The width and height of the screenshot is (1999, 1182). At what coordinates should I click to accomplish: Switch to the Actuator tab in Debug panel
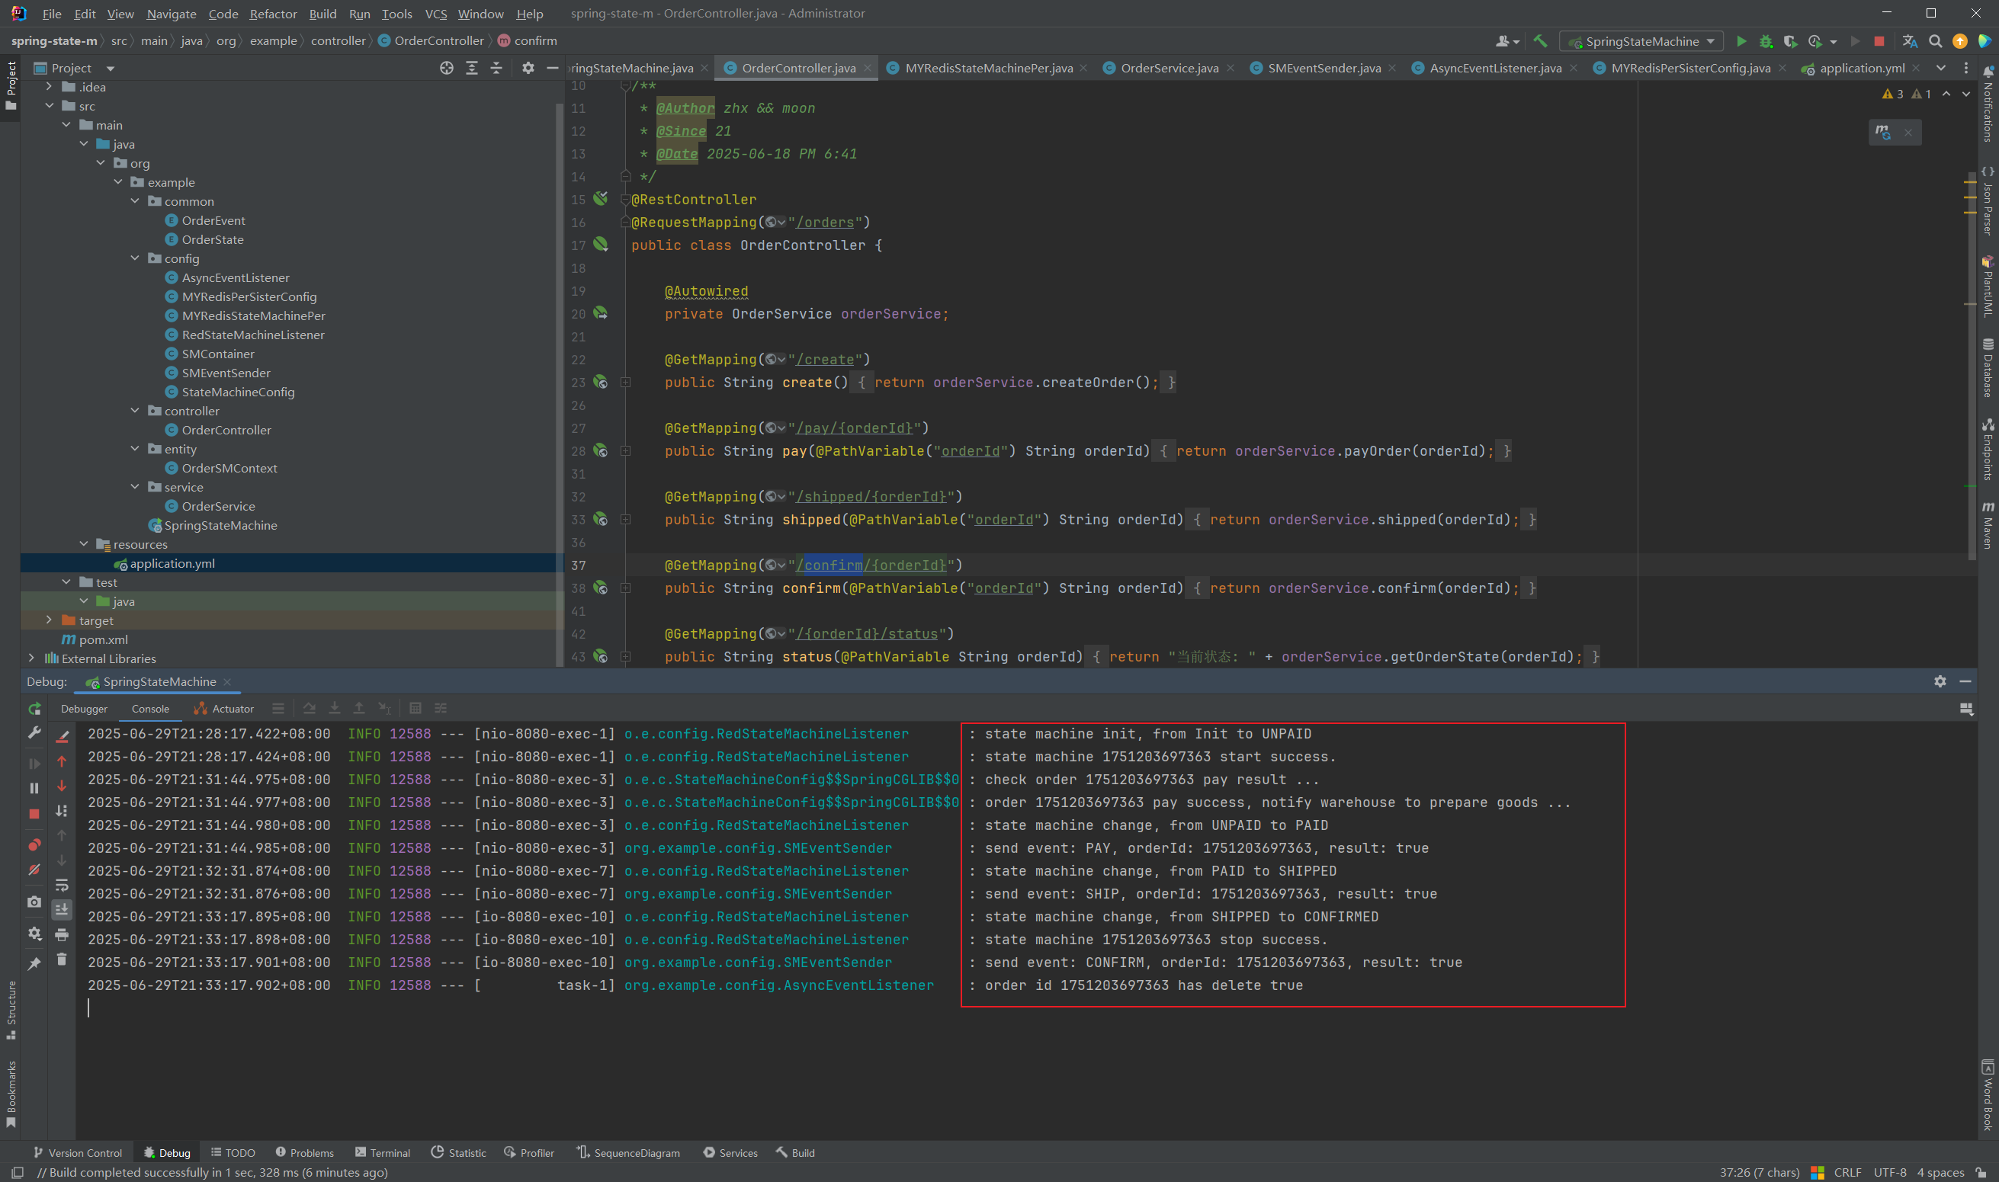click(x=224, y=709)
